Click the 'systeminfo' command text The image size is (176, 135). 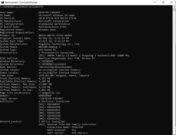point(36,7)
